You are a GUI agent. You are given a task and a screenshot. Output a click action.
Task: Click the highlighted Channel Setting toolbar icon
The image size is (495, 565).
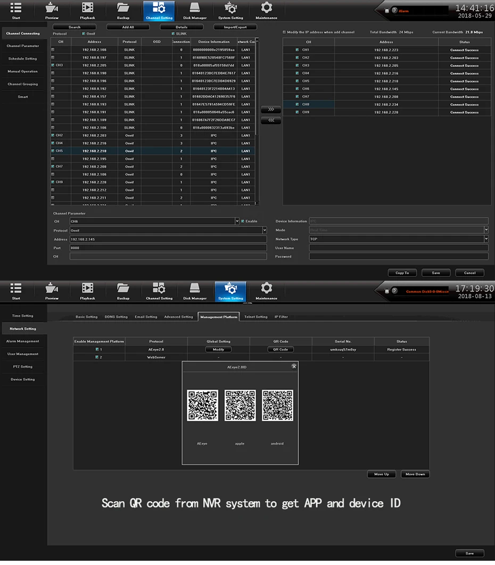click(159, 11)
